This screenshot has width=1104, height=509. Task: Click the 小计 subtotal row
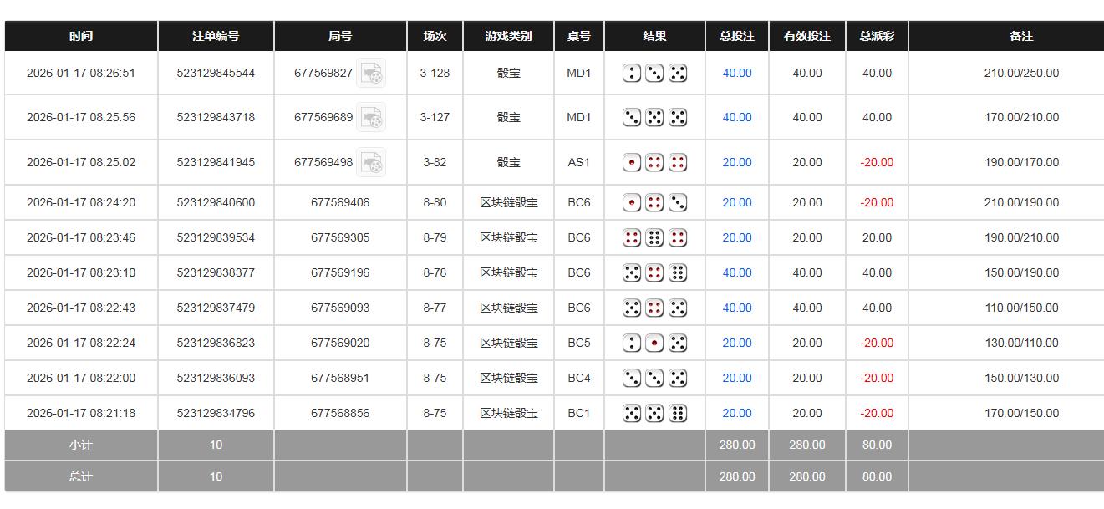click(x=80, y=445)
